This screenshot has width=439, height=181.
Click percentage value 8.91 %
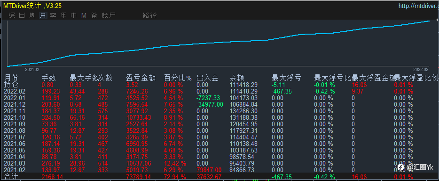[x=173, y=117]
